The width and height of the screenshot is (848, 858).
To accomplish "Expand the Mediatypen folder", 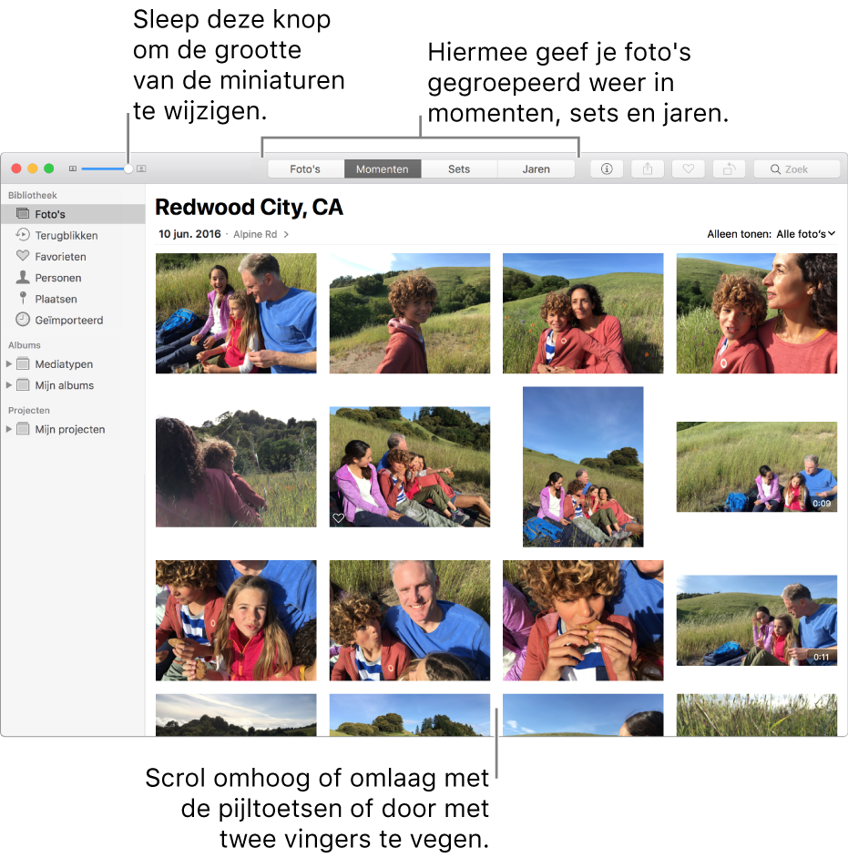I will (9, 364).
